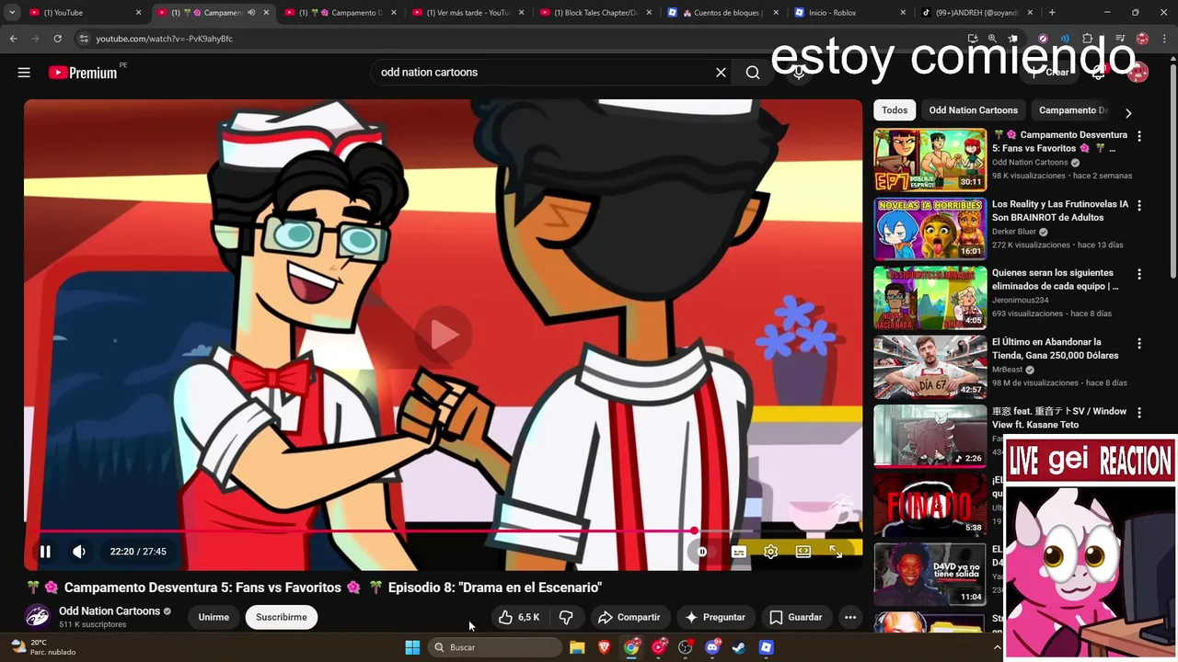Switch to the ANDREH TikTok tab
This screenshot has height=662, width=1178.
(976, 13)
